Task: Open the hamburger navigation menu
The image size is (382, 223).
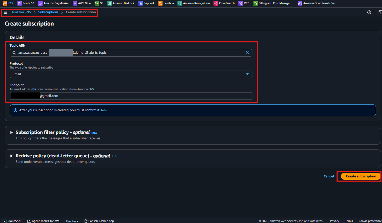Action: coord(5,12)
